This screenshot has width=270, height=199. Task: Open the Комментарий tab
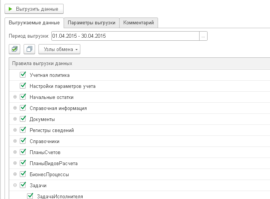tap(139, 23)
